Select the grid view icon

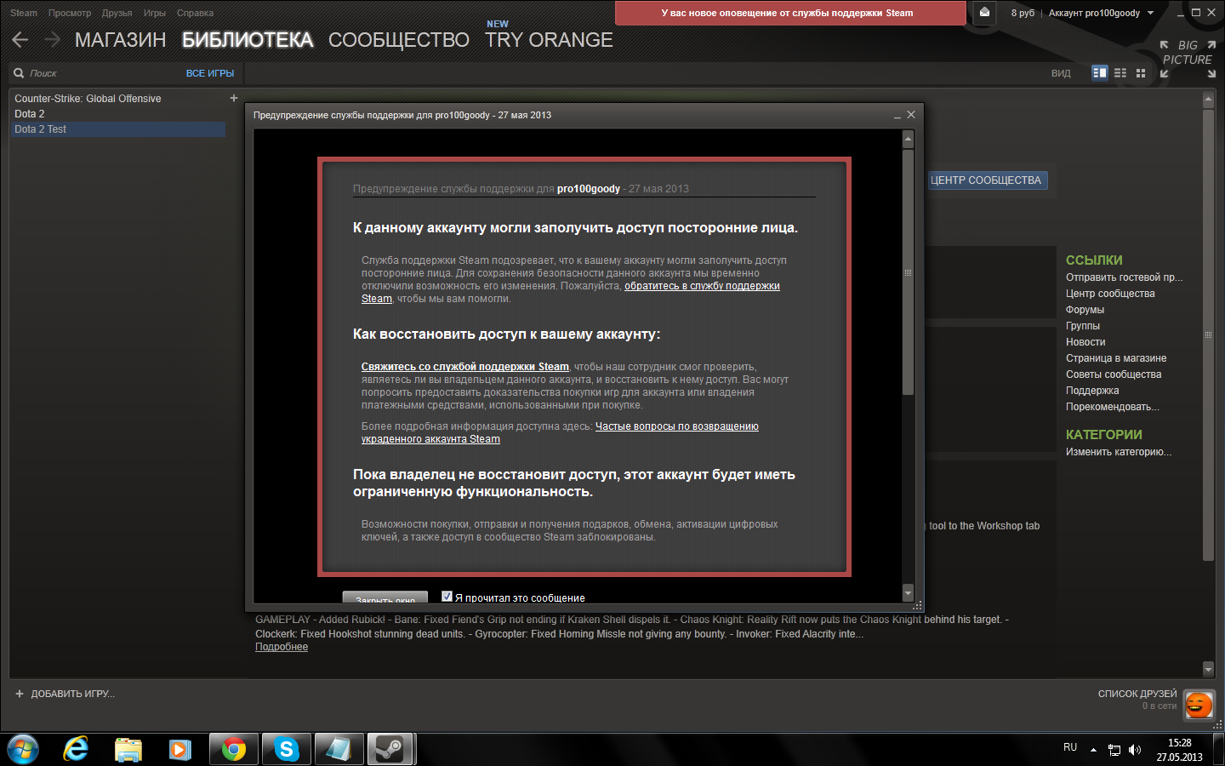tap(1141, 73)
